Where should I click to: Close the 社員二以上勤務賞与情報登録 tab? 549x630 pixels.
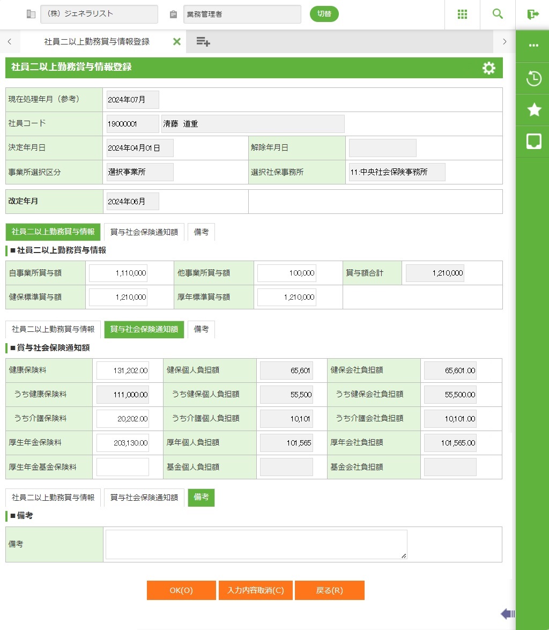(x=177, y=42)
